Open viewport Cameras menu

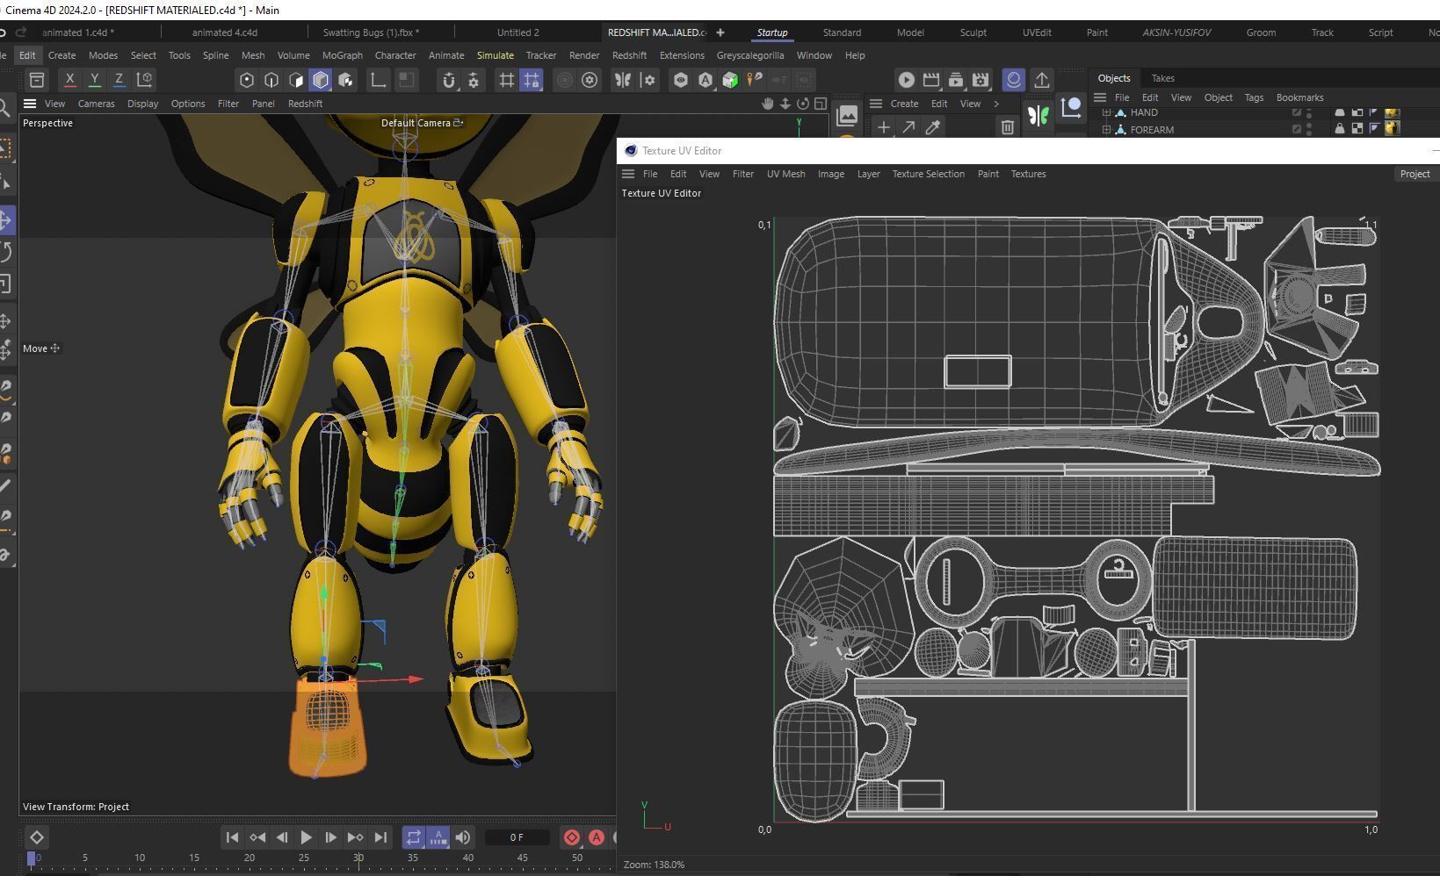point(96,104)
